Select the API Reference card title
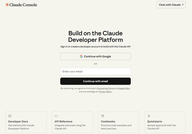 tap(63, 121)
